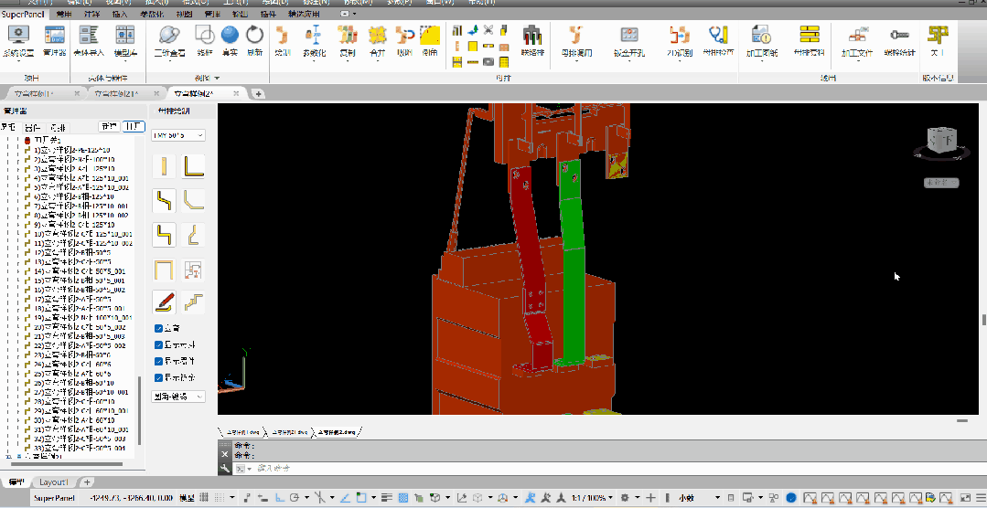Open the 视图 ribbon tab

pyautogui.click(x=183, y=13)
